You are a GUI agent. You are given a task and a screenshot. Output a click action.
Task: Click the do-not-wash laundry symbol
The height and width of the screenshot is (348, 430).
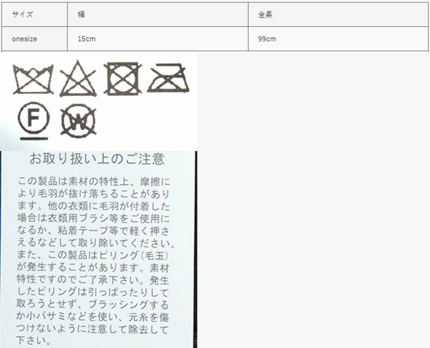coord(33,79)
